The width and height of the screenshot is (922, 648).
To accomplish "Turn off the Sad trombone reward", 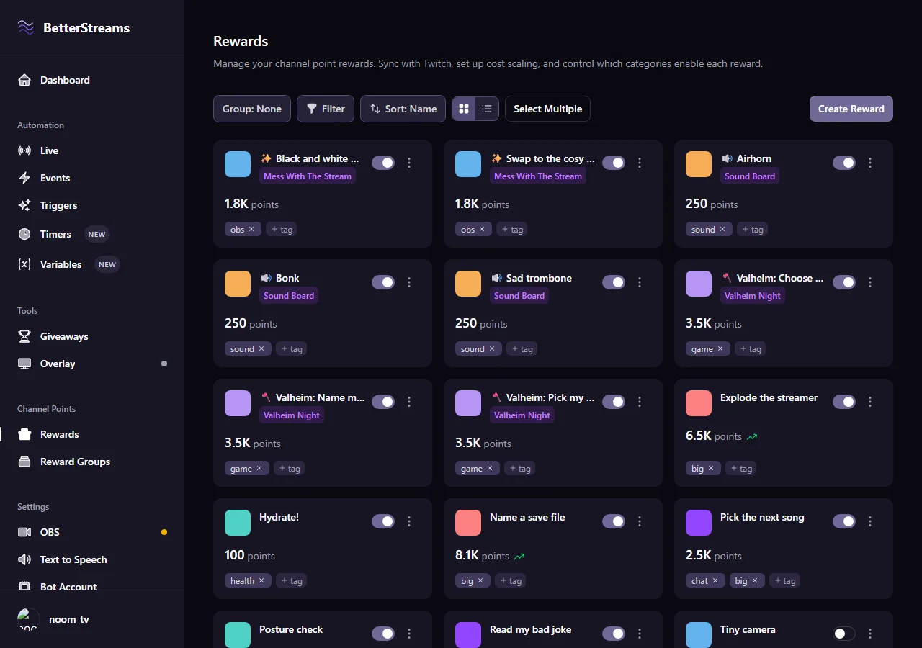I will [x=614, y=282].
